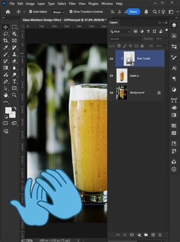The width and height of the screenshot is (180, 242).
Task: Open the Image menu
Action: tap(30, 4)
